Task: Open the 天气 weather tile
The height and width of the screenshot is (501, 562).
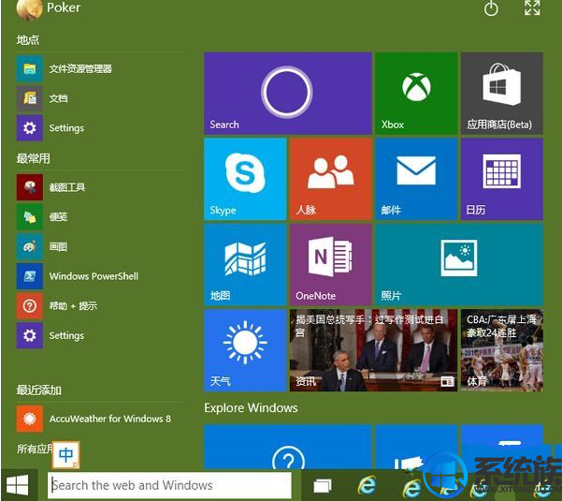Action: [245, 350]
